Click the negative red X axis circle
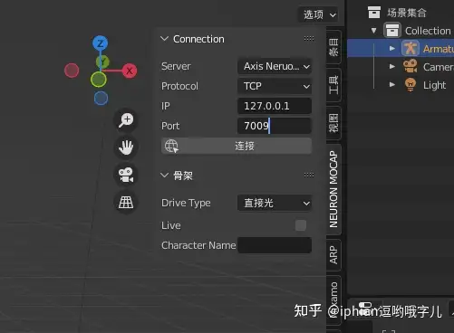This screenshot has width=454, height=333. point(72,71)
